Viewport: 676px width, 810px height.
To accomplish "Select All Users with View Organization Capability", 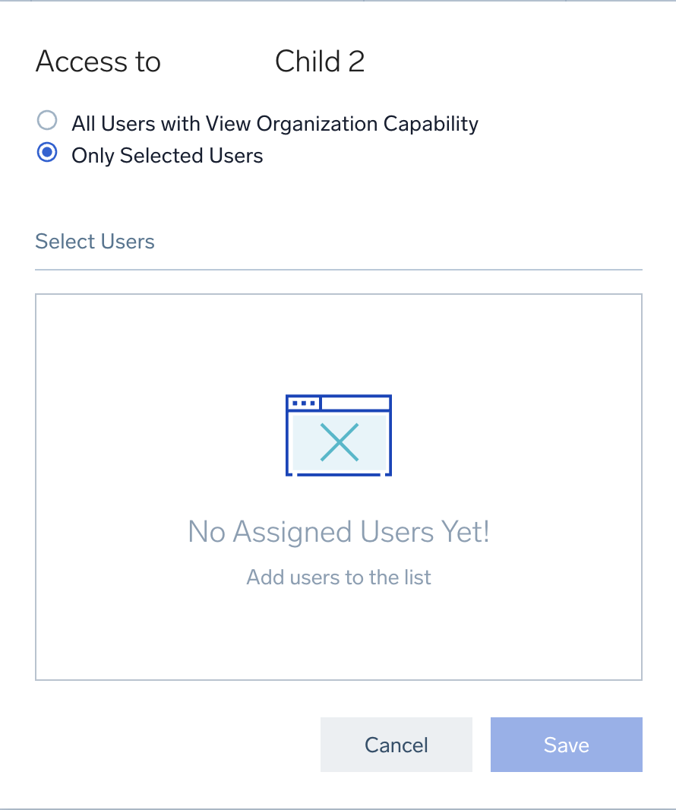I will (47, 120).
